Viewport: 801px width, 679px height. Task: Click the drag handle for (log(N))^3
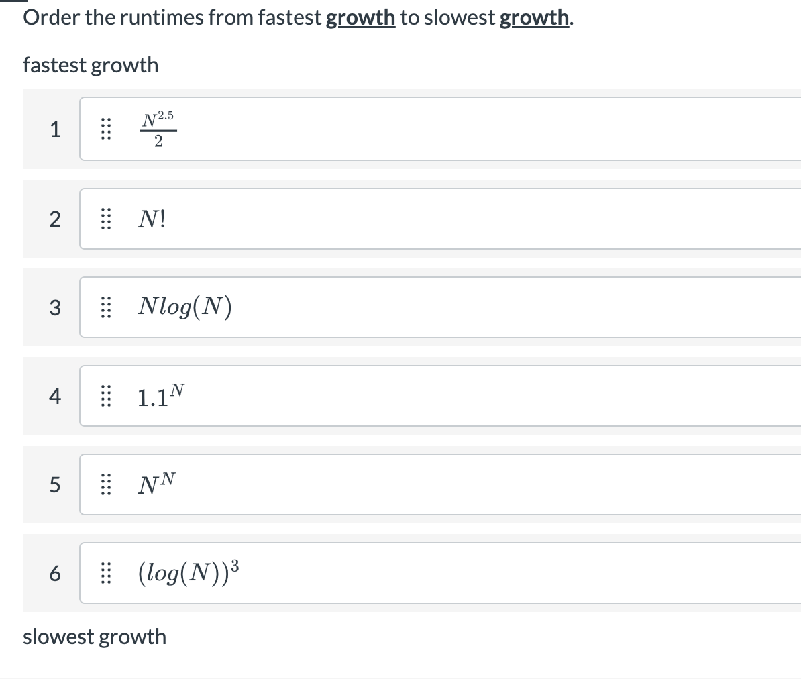pos(105,573)
